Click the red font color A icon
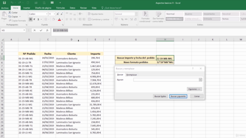Screen dimensions: 246x138 pyautogui.click(x=59, y=20)
